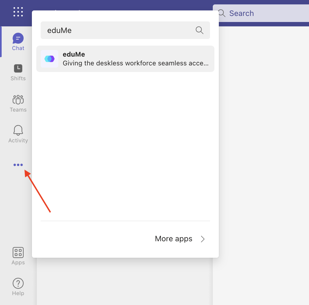Click the search magnifier in top bar
The image size is (309, 305).
click(222, 13)
